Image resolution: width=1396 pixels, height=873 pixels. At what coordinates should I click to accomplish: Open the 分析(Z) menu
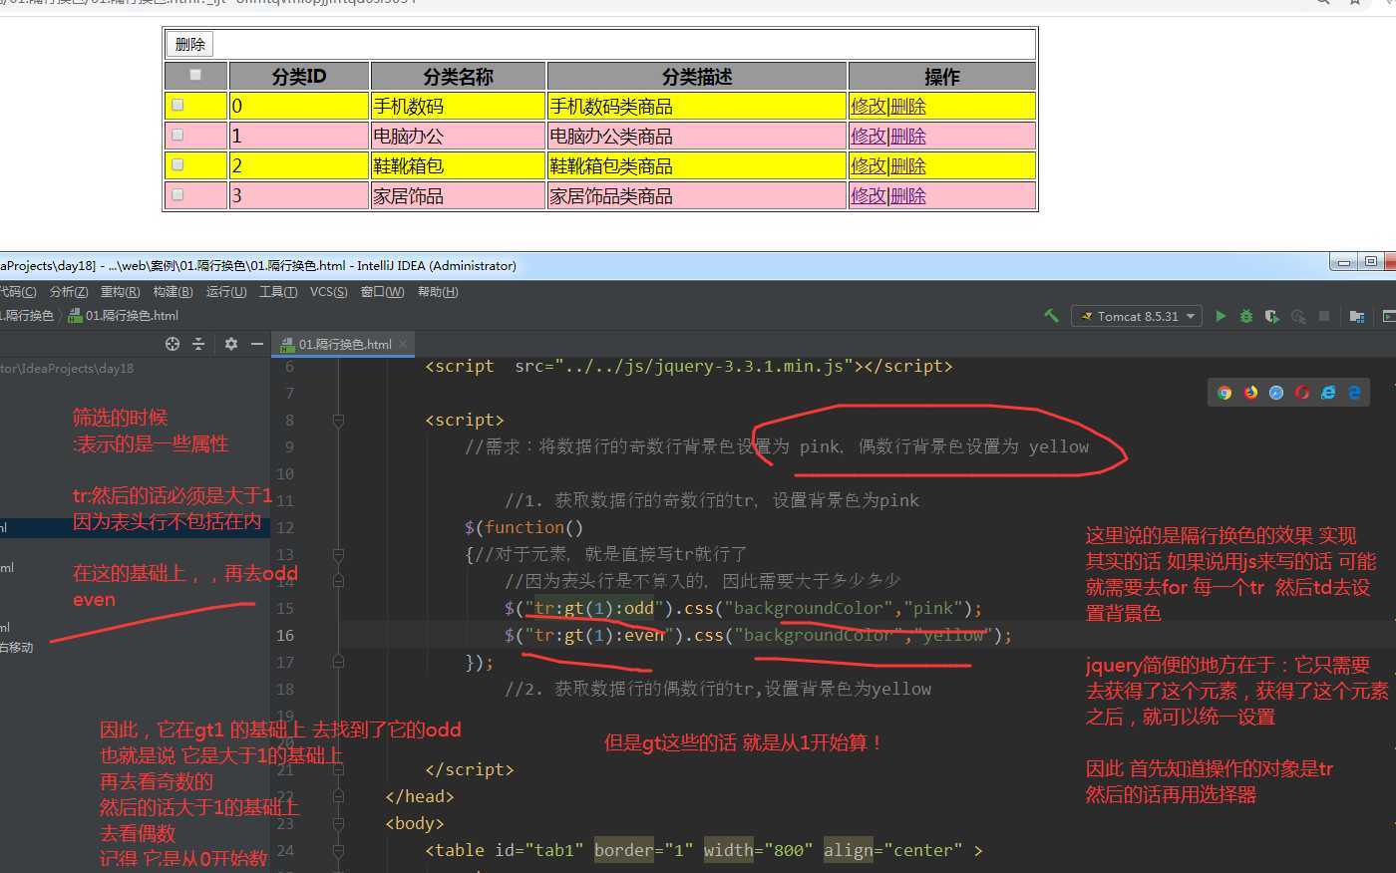69,292
